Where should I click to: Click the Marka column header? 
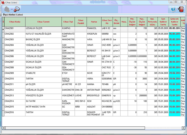pyautogui.click(x=94, y=22)
